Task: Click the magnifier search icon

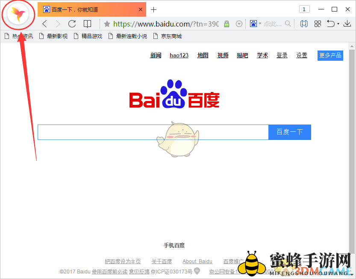Action: click(x=288, y=24)
